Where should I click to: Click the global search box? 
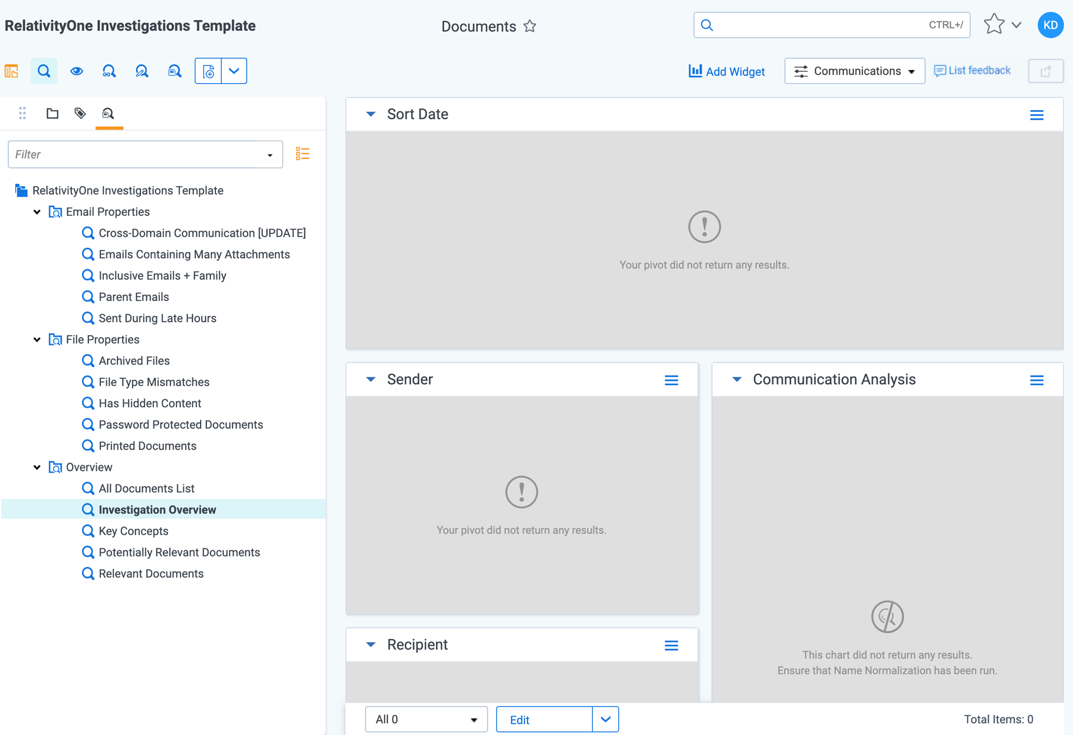[832, 25]
